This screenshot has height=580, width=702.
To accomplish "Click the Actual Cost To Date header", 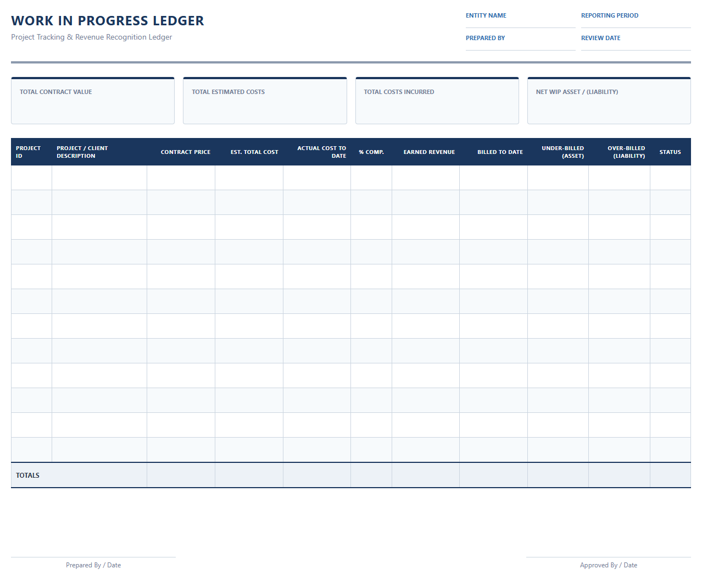I will point(317,152).
